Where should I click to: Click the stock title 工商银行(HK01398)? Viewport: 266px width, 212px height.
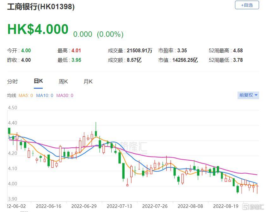[x=41, y=7]
